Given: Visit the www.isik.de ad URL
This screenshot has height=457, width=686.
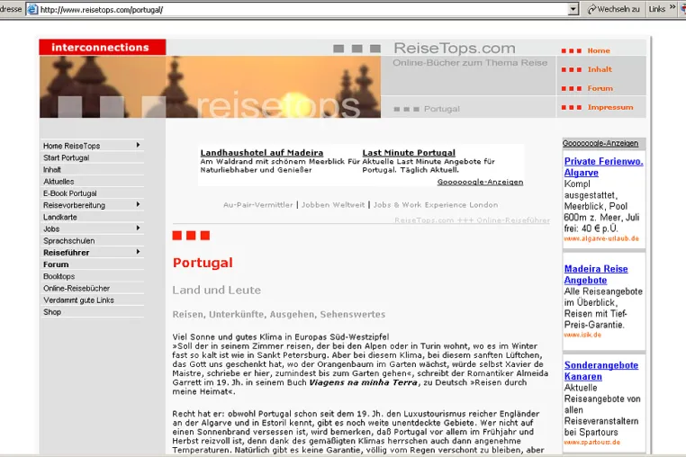Looking at the screenshot, I should (582, 335).
